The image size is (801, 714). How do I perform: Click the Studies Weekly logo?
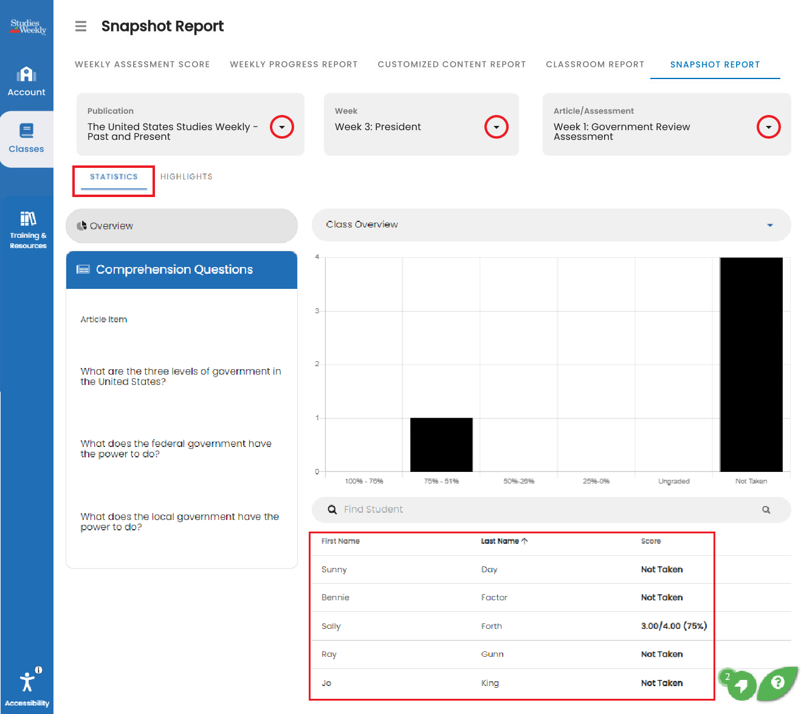tap(27, 26)
